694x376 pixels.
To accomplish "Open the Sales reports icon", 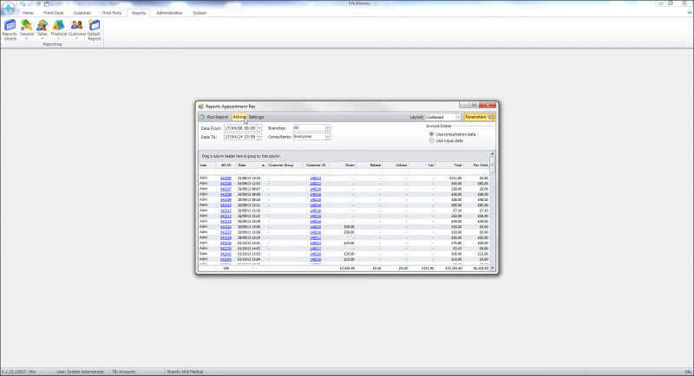I will 43,28.
